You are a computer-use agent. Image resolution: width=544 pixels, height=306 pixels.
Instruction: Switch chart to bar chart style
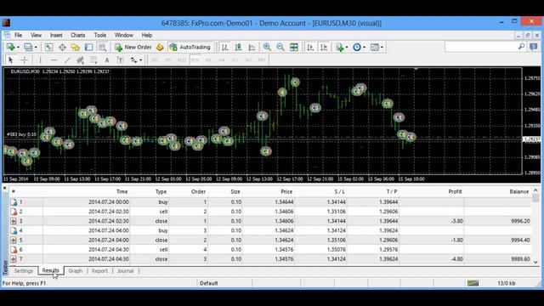224,48
